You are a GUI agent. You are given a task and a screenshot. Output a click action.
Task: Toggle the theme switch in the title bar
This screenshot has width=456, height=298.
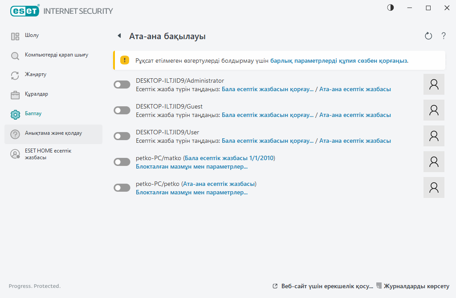click(x=390, y=8)
